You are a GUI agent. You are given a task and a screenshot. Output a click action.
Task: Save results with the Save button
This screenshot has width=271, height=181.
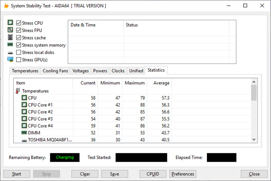(x=114, y=174)
